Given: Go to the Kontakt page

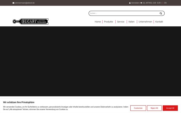Looking at the screenshot, I should pos(159,22).
